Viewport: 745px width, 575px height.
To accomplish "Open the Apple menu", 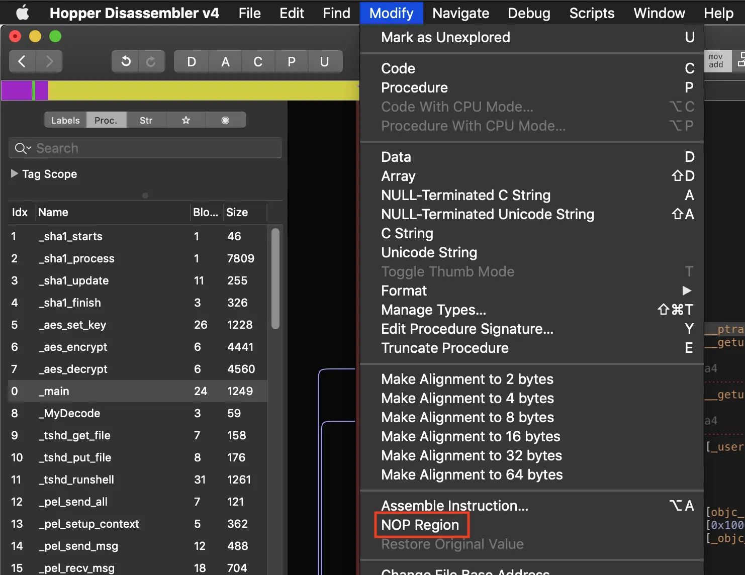I will (23, 13).
